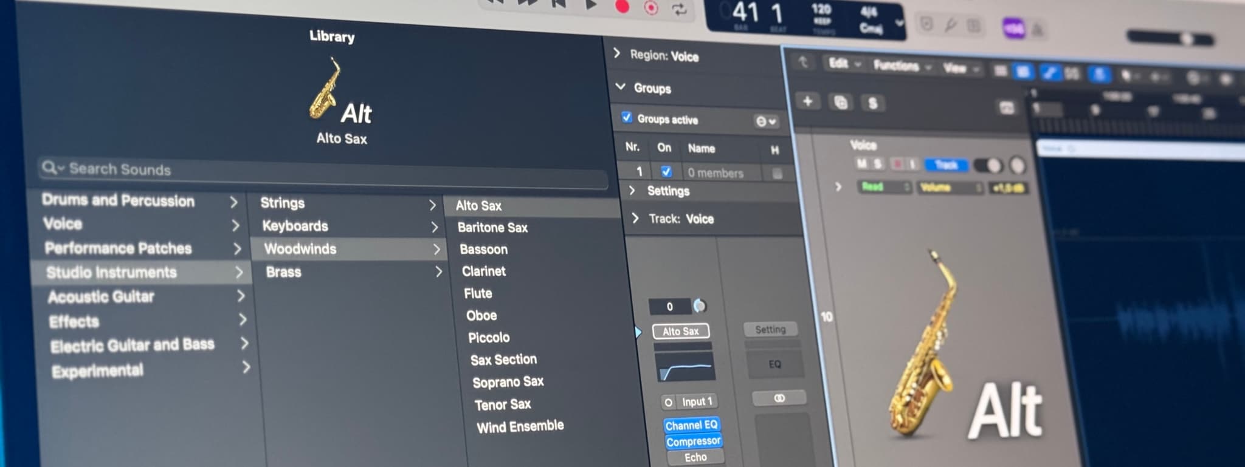Open the Edit menu in Tracks area

844,64
